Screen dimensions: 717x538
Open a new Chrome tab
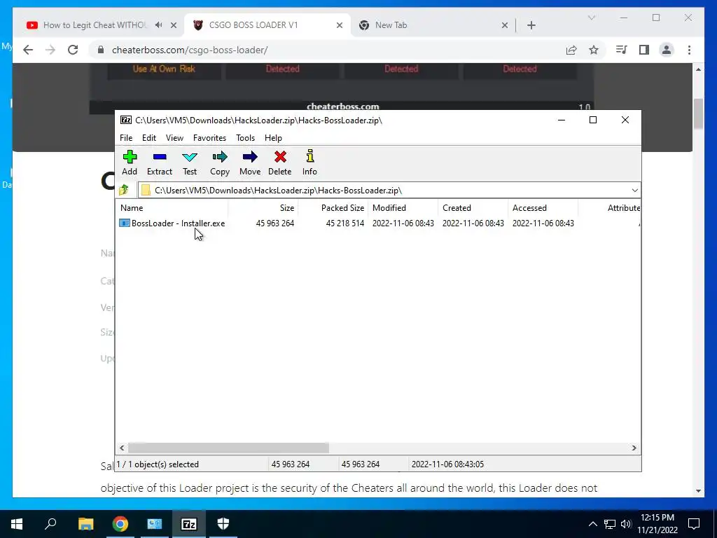pyautogui.click(x=531, y=25)
